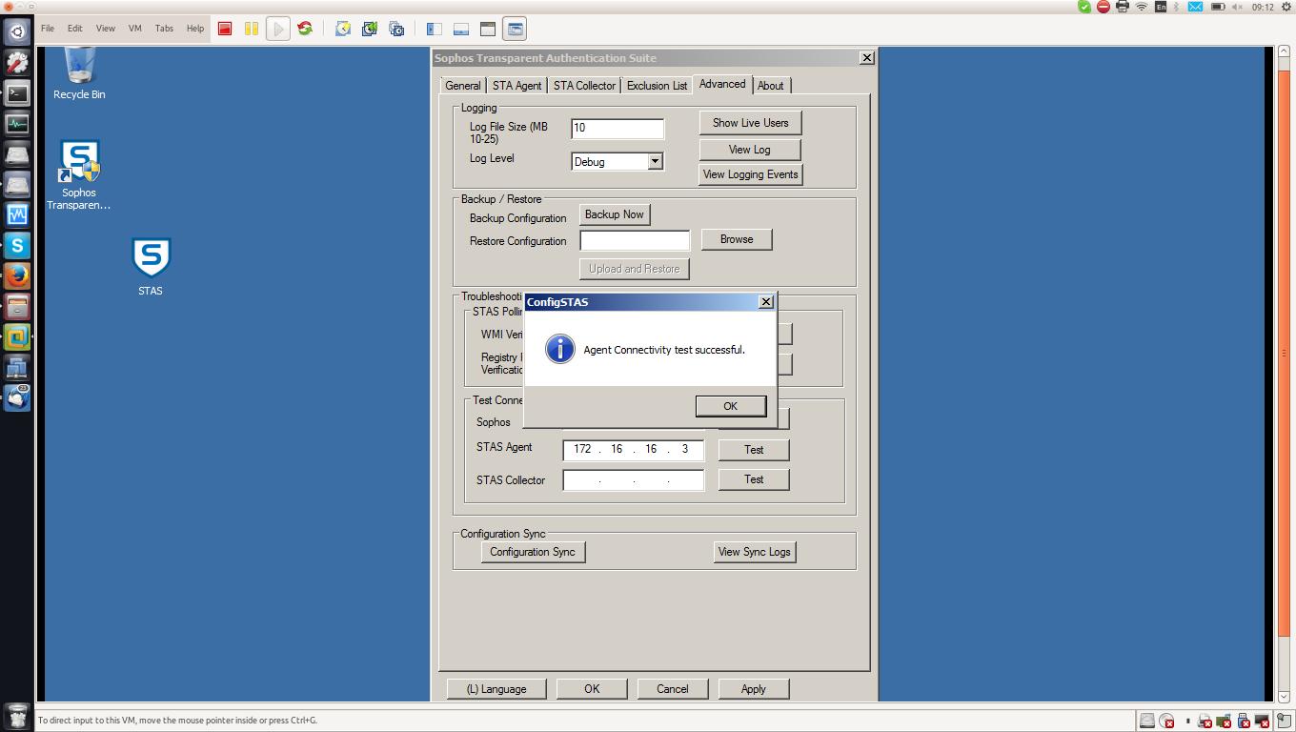
Task: Switch to the General tab
Action: [463, 86]
